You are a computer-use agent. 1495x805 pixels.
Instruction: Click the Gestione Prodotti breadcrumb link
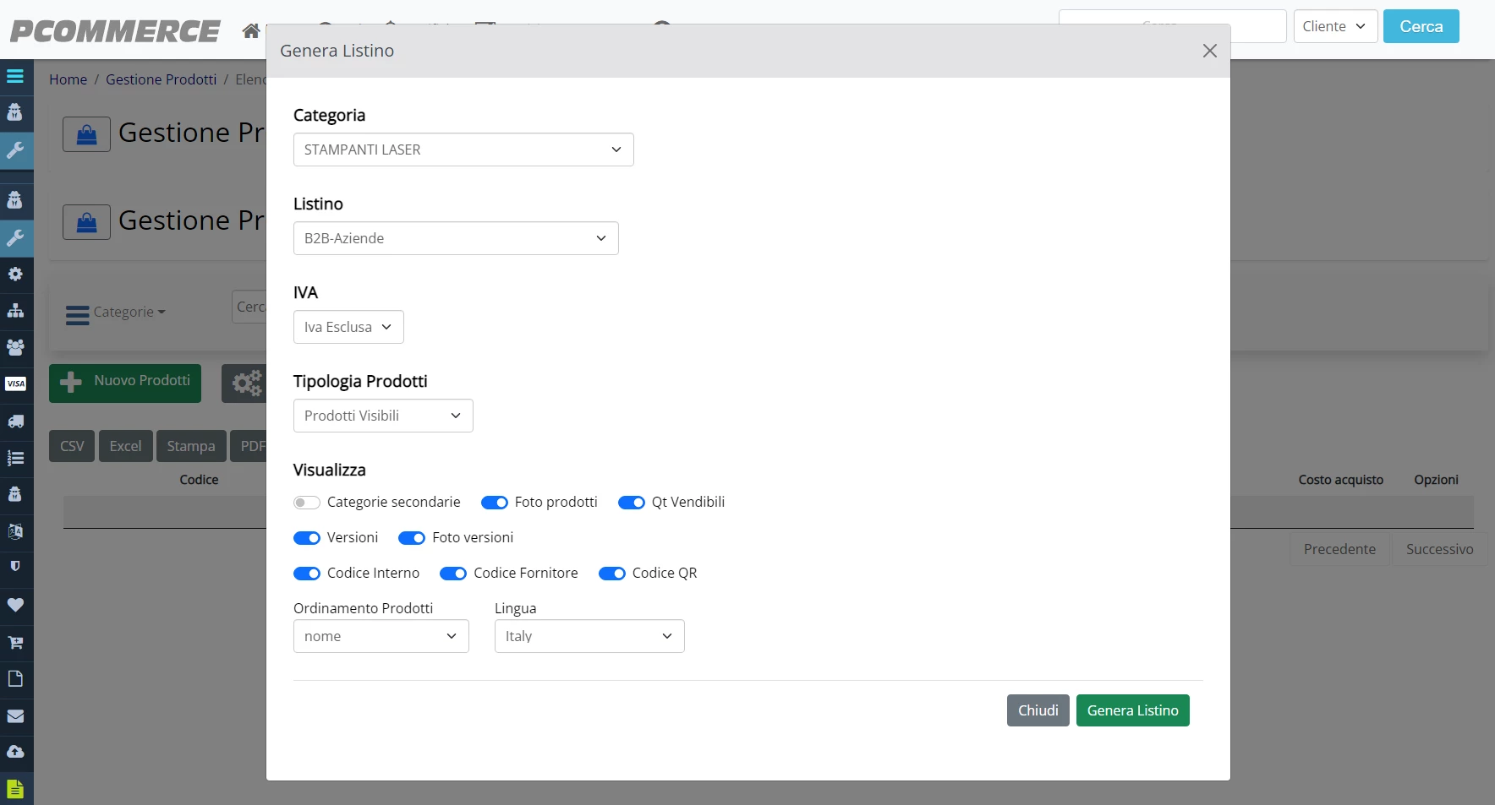click(161, 79)
